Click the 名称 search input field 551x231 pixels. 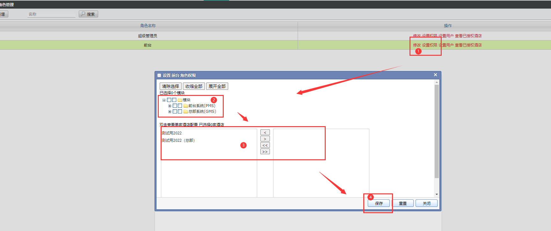51,14
